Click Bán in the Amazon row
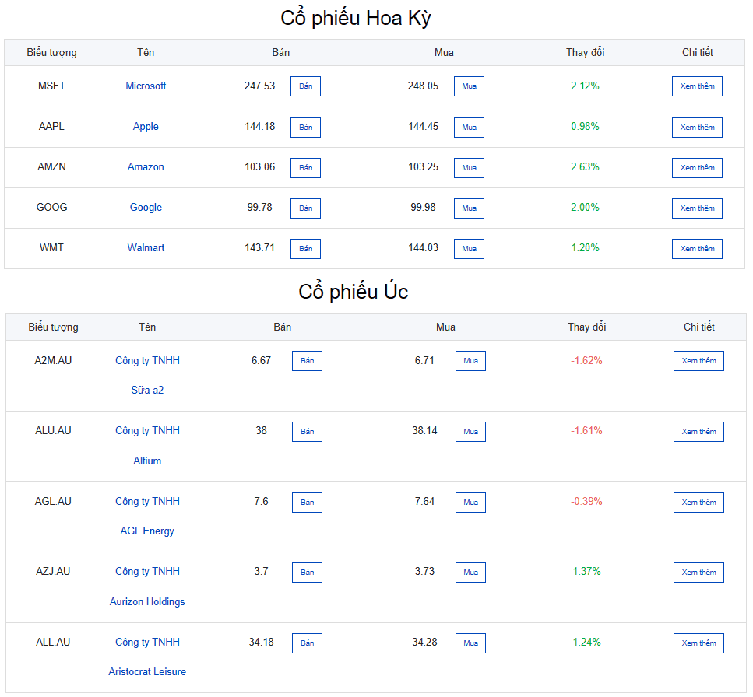The height and width of the screenshot is (697, 753). click(305, 168)
